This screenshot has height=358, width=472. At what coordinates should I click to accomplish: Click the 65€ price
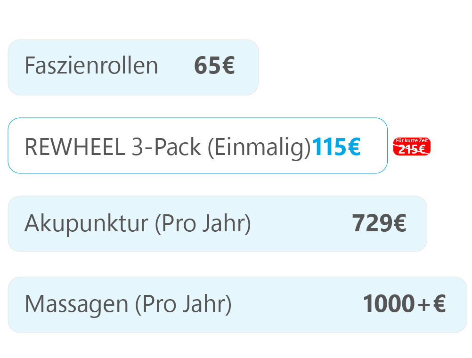pos(214,66)
